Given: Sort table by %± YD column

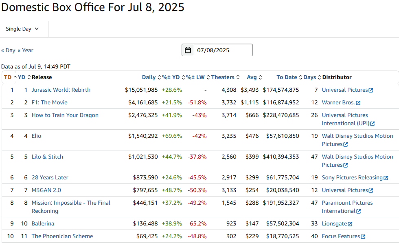Looking at the screenshot, I should coord(173,77).
